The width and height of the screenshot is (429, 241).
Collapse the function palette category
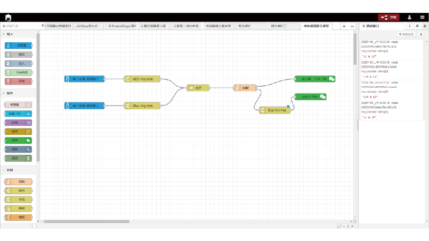[8, 170]
